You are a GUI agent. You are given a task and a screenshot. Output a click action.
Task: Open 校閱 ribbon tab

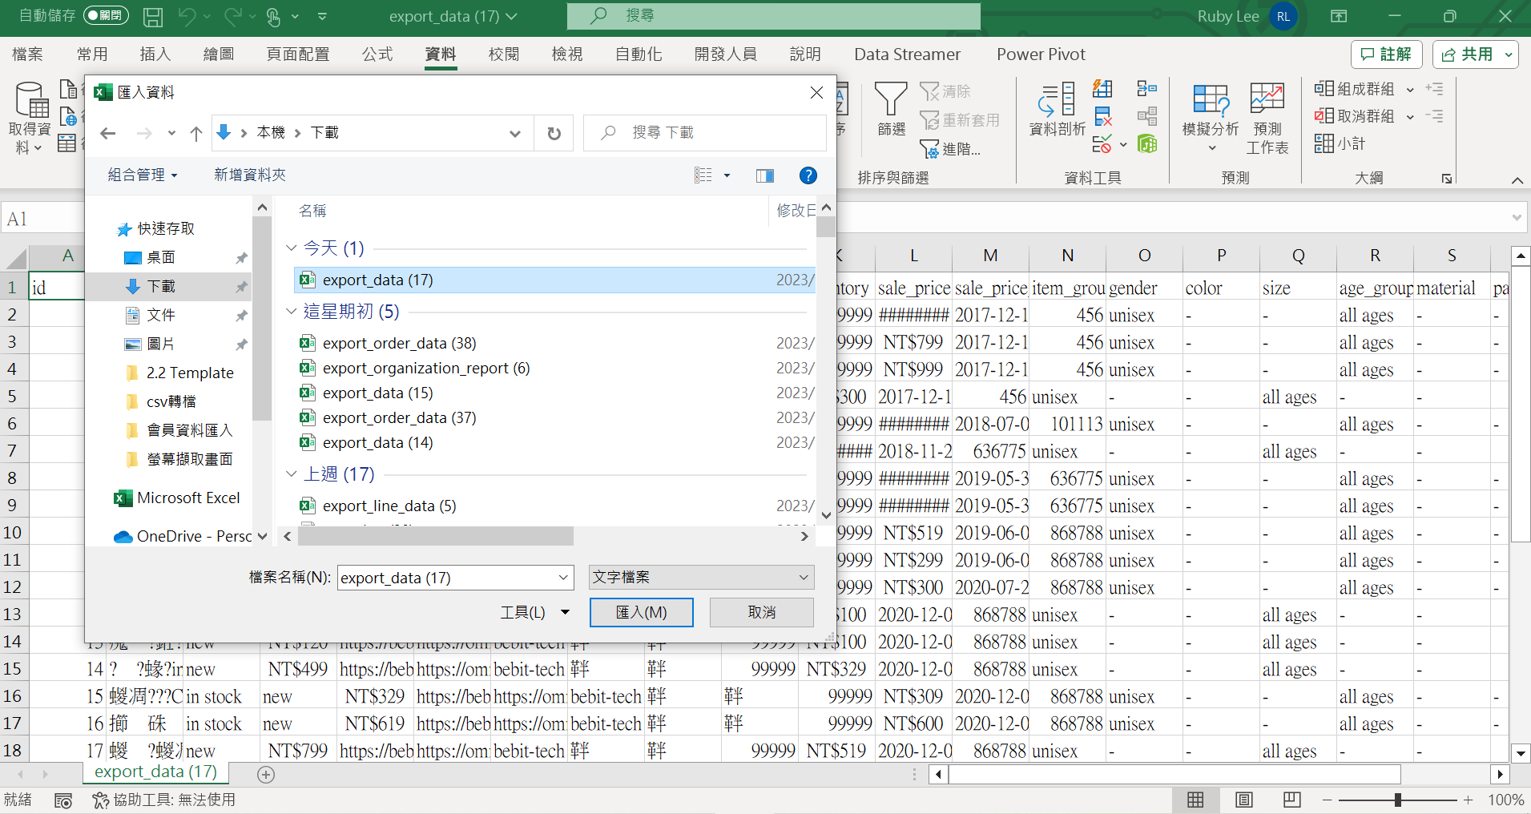[504, 54]
